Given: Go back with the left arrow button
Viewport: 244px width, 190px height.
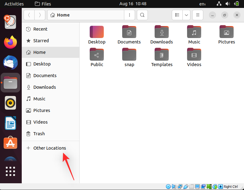Looking at the screenshot, I should 29,15.
